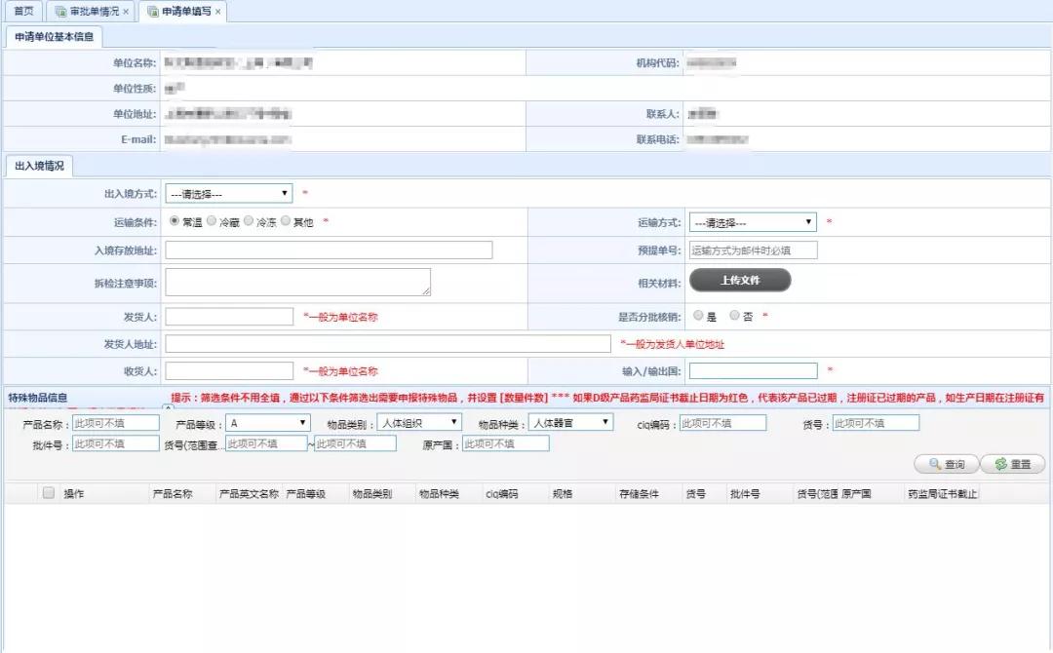Select the 冷冻 transport condition
This screenshot has height=653, width=1053.
[247, 218]
